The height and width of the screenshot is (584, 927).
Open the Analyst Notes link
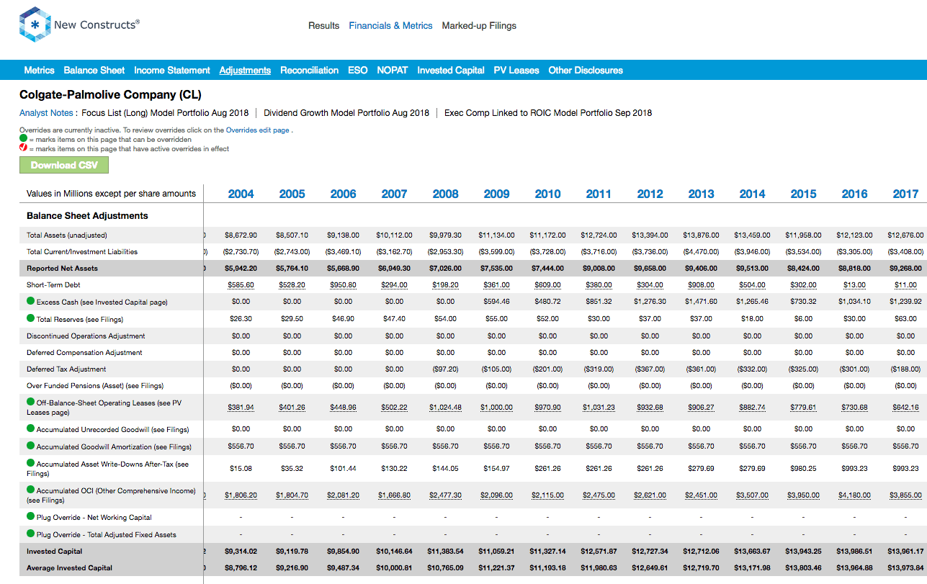[x=46, y=112]
